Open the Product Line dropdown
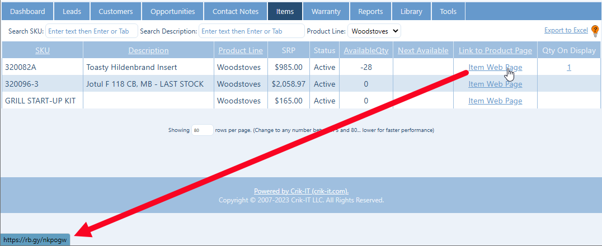This screenshot has height=246, width=602. (x=374, y=31)
